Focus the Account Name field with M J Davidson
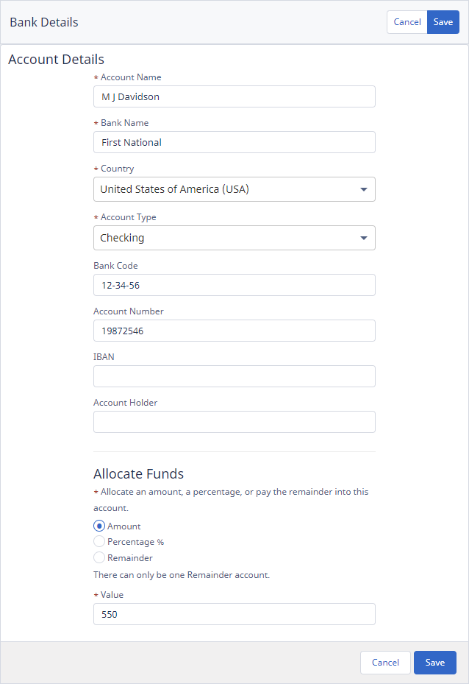Viewport: 469px width, 684px height. (234, 96)
